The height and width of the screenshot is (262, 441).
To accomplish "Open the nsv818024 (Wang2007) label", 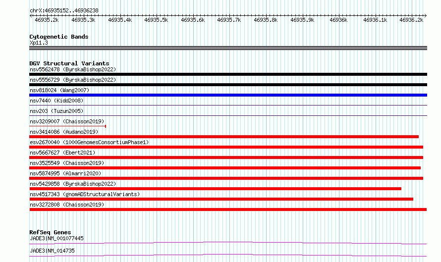I will pos(59,90).
